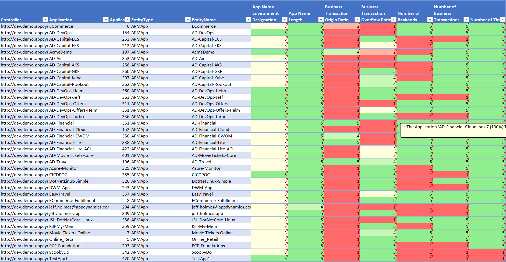The image size is (506, 262).
Task: Select the cell containing ID 154
Action: click(x=125, y=33)
